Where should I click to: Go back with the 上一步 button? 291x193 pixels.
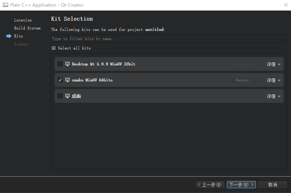click(x=210, y=185)
